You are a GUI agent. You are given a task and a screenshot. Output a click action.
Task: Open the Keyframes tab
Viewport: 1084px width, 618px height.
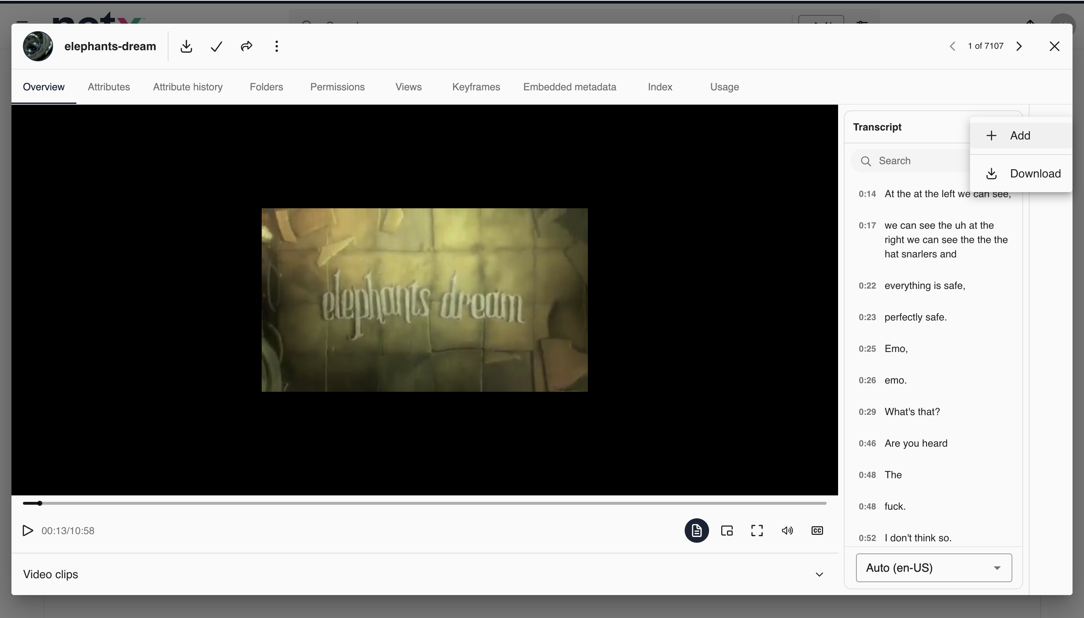click(x=476, y=87)
